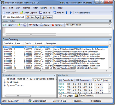Verify the display filter
The image size is (115, 105).
(x=33, y=25)
